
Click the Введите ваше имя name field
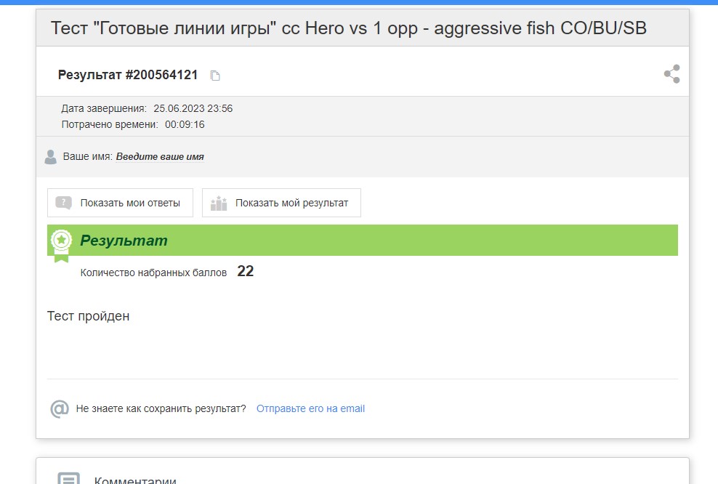160,156
